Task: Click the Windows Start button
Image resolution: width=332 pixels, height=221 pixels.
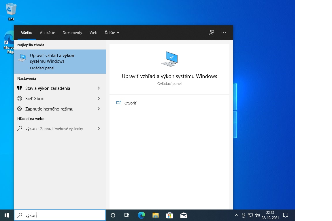Action: pos(7,215)
